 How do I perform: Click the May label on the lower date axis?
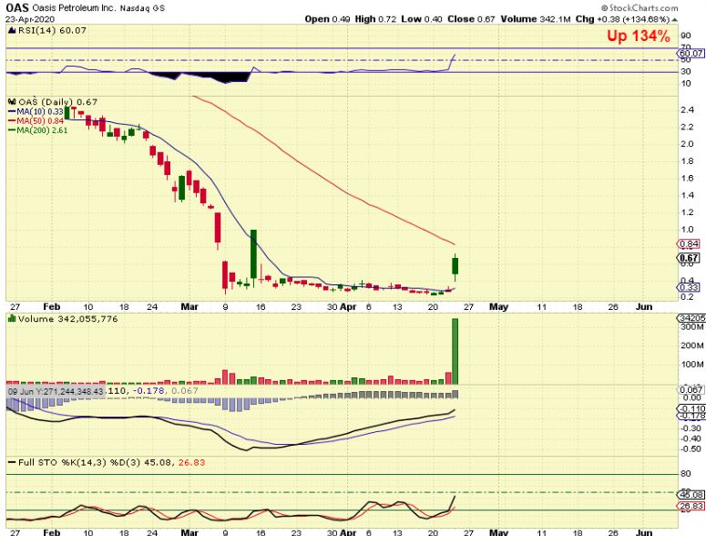498,533
